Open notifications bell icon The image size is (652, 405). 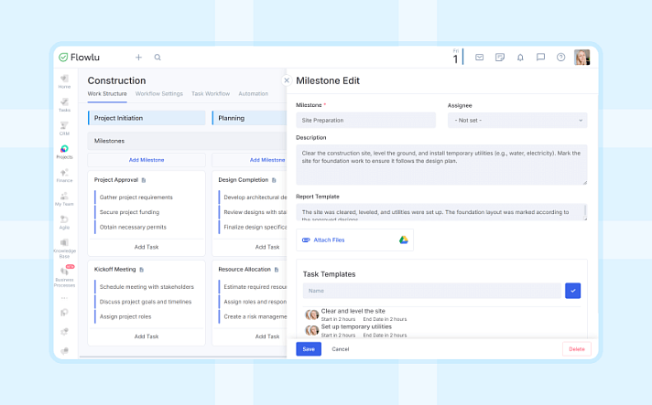520,58
